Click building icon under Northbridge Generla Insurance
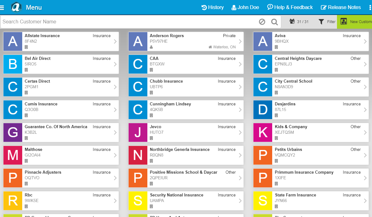Screen dimensions: 372x217 click(151, 161)
